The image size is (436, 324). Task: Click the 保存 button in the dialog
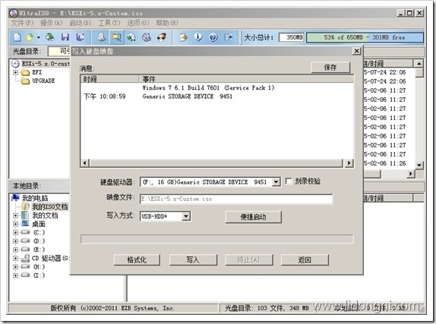tap(330, 67)
